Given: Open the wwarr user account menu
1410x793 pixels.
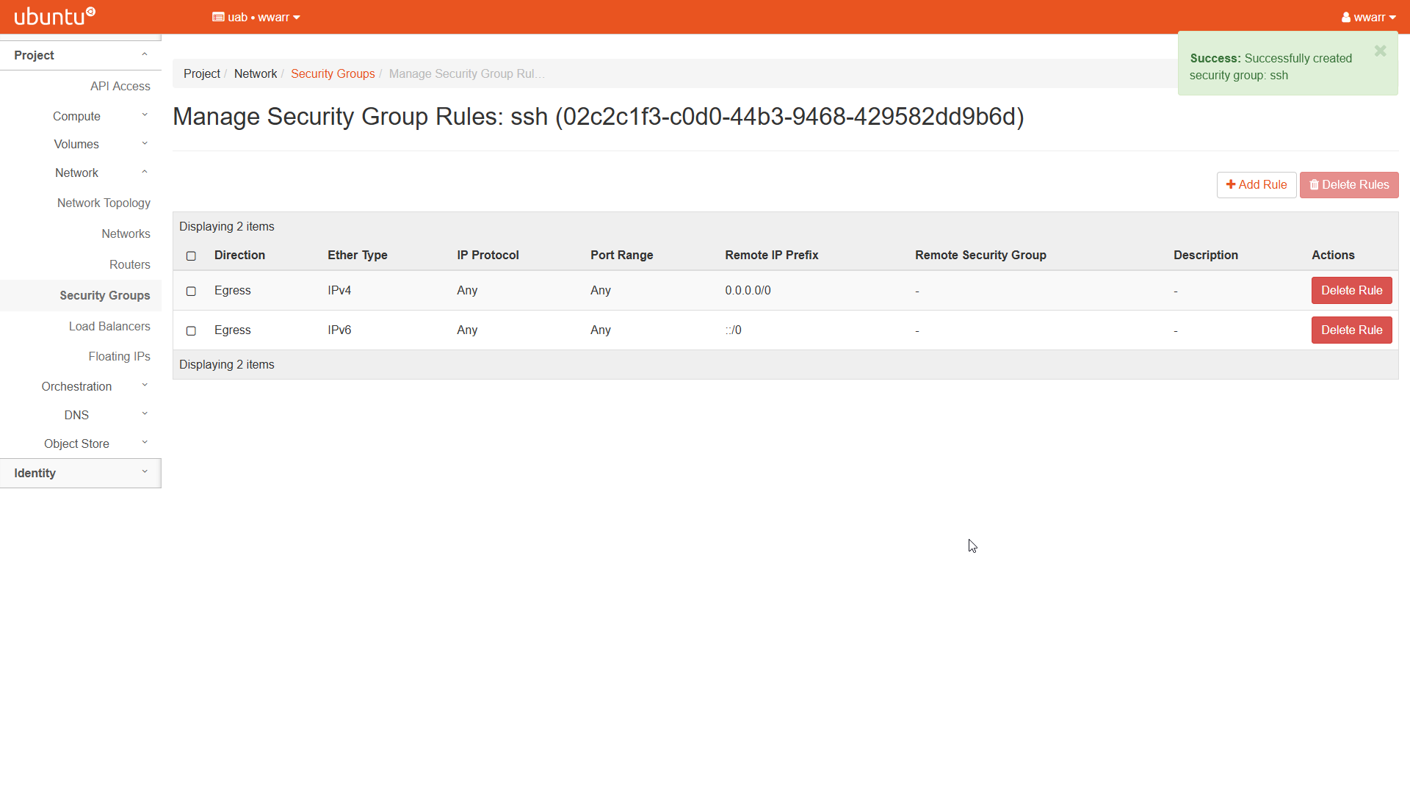Looking at the screenshot, I should (x=1368, y=17).
